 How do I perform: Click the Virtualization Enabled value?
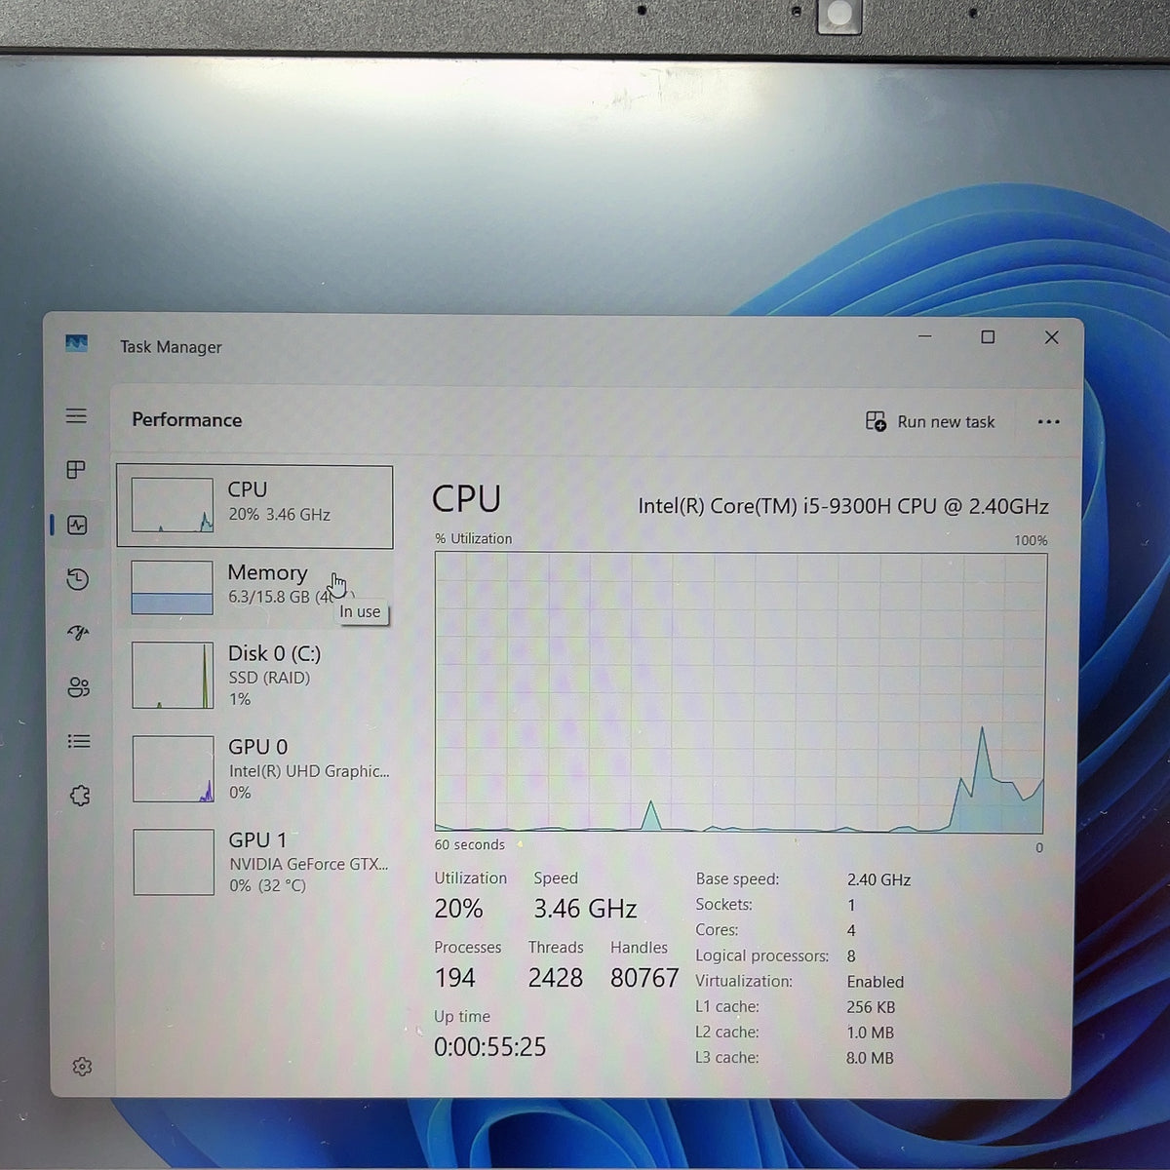point(875,982)
